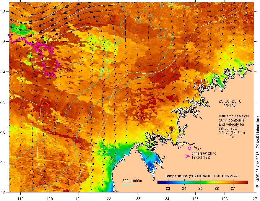Click the '29-Jul 23Z' legend text
The height and width of the screenshot is (201, 260).
coord(228,129)
